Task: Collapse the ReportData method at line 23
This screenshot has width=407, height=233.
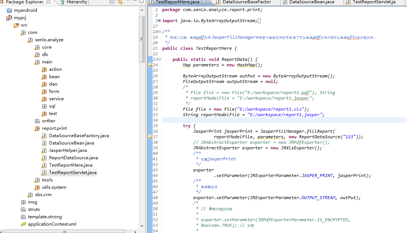Action: [x=159, y=59]
